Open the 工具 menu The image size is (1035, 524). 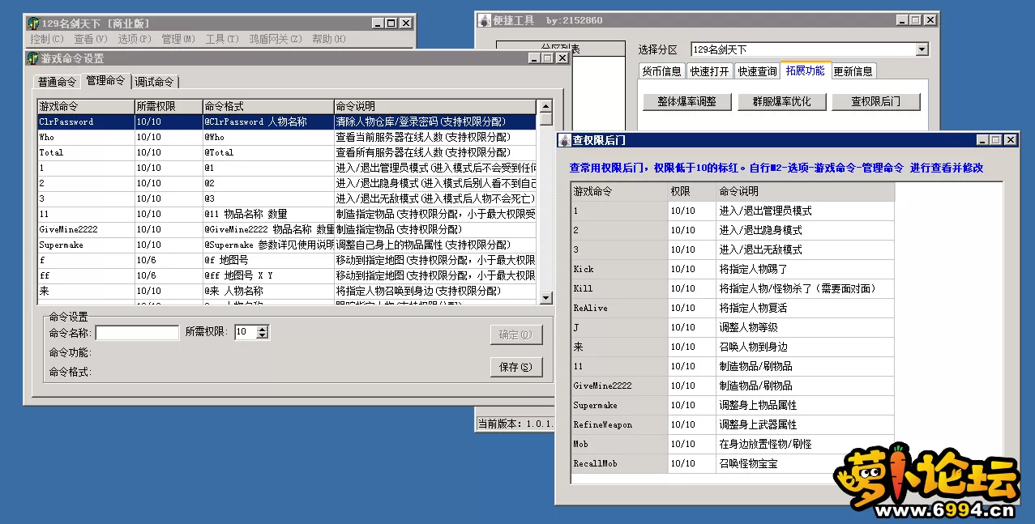pos(221,39)
